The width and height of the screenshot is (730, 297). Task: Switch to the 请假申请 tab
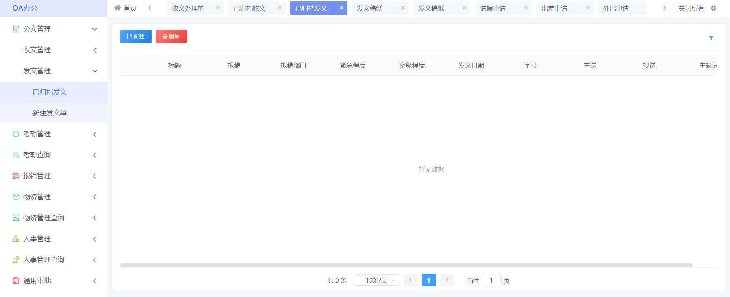[493, 8]
